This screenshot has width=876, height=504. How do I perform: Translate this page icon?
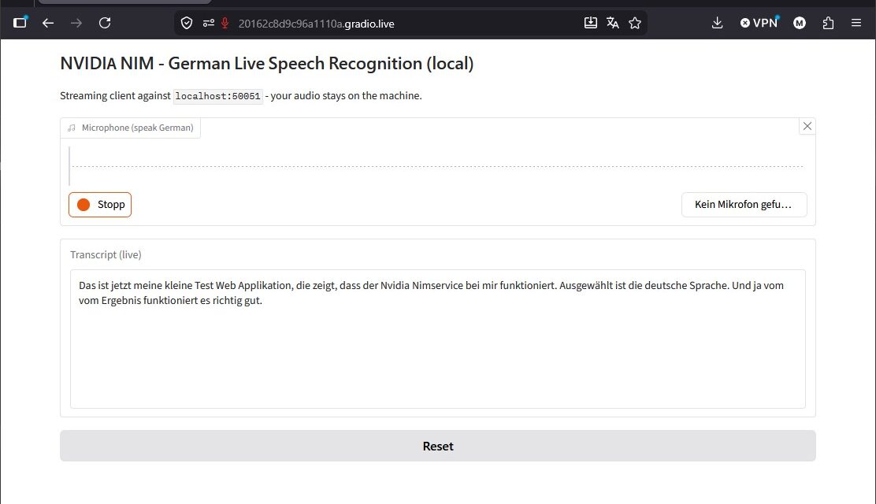(612, 23)
